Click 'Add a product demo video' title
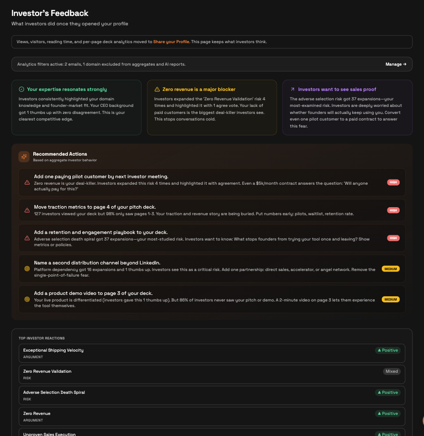Viewport: 424px width, 436px height. [x=93, y=293]
